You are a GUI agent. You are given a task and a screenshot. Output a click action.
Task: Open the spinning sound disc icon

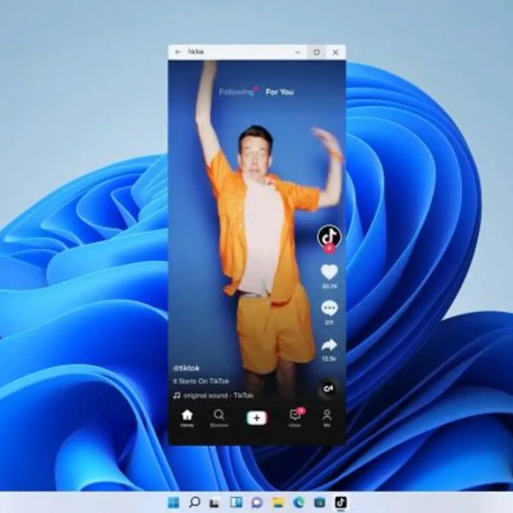click(x=328, y=389)
